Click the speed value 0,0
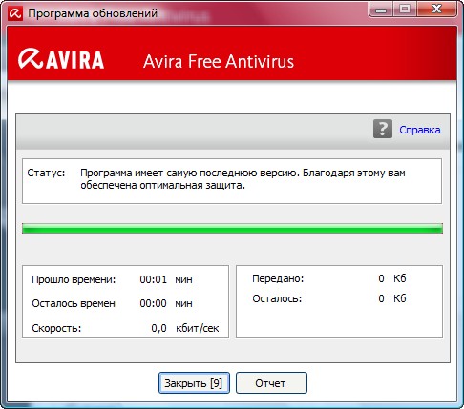 coord(158,328)
